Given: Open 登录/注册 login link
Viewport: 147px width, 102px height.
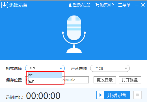Looking at the screenshot, I should pyautogui.click(x=79, y=5).
